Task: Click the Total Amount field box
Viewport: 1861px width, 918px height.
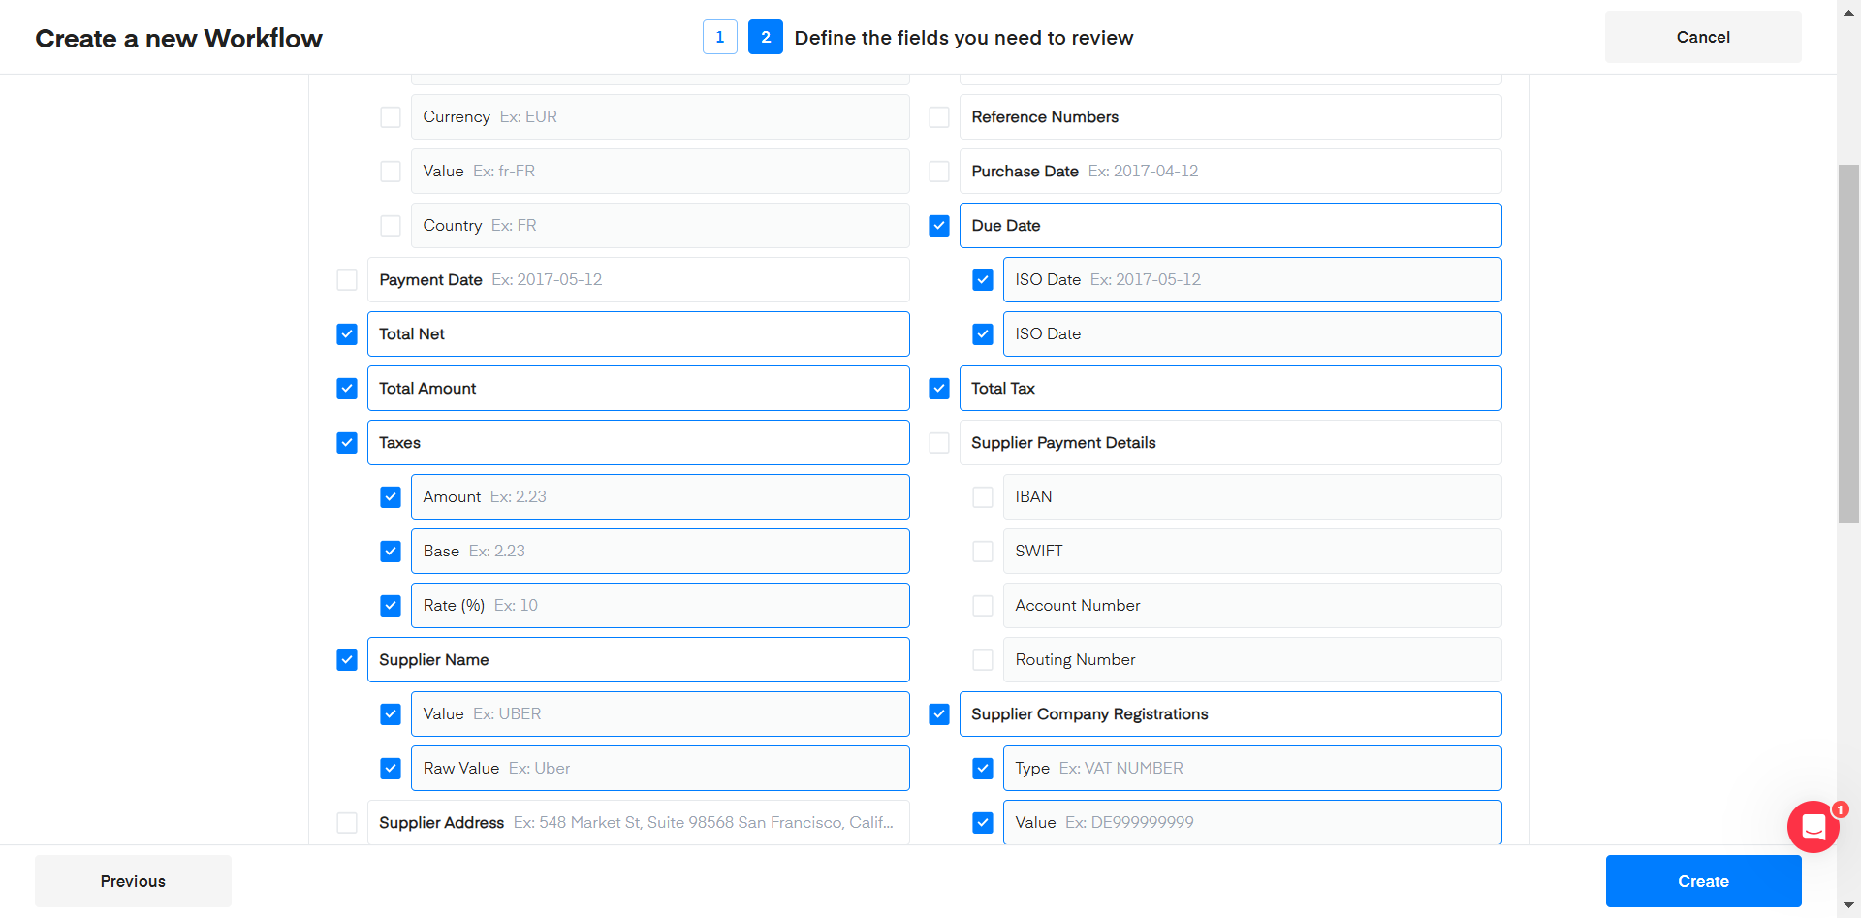Action: click(x=638, y=389)
